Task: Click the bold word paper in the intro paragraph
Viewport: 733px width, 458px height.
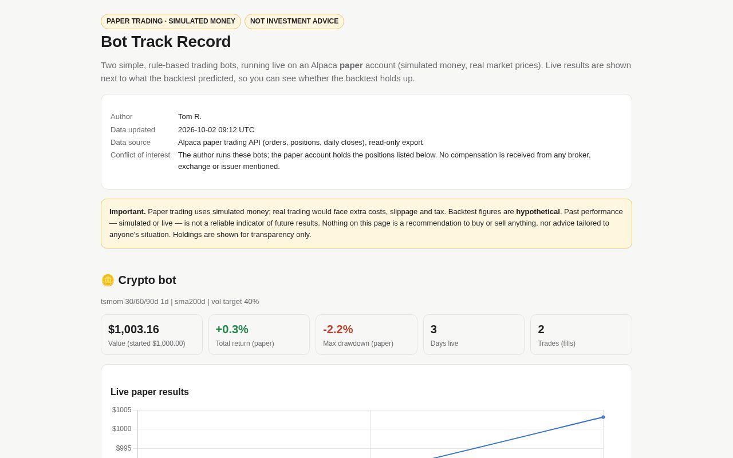Action: click(x=351, y=65)
